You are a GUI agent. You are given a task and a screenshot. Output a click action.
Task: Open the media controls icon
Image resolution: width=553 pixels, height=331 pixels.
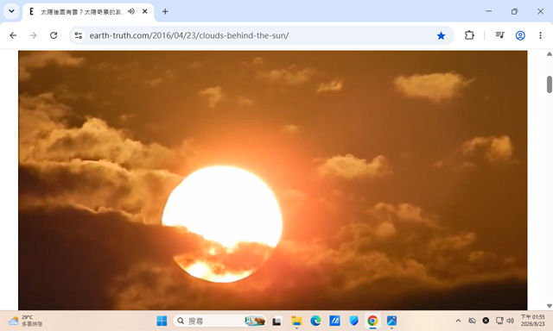click(499, 35)
